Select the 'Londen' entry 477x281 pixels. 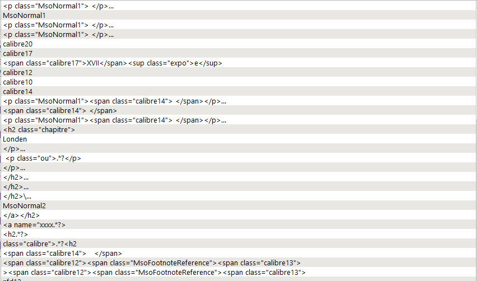coord(15,139)
